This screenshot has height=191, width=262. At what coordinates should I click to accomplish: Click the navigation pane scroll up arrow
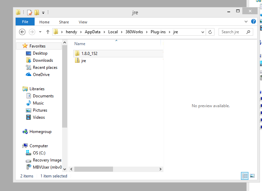65,42
